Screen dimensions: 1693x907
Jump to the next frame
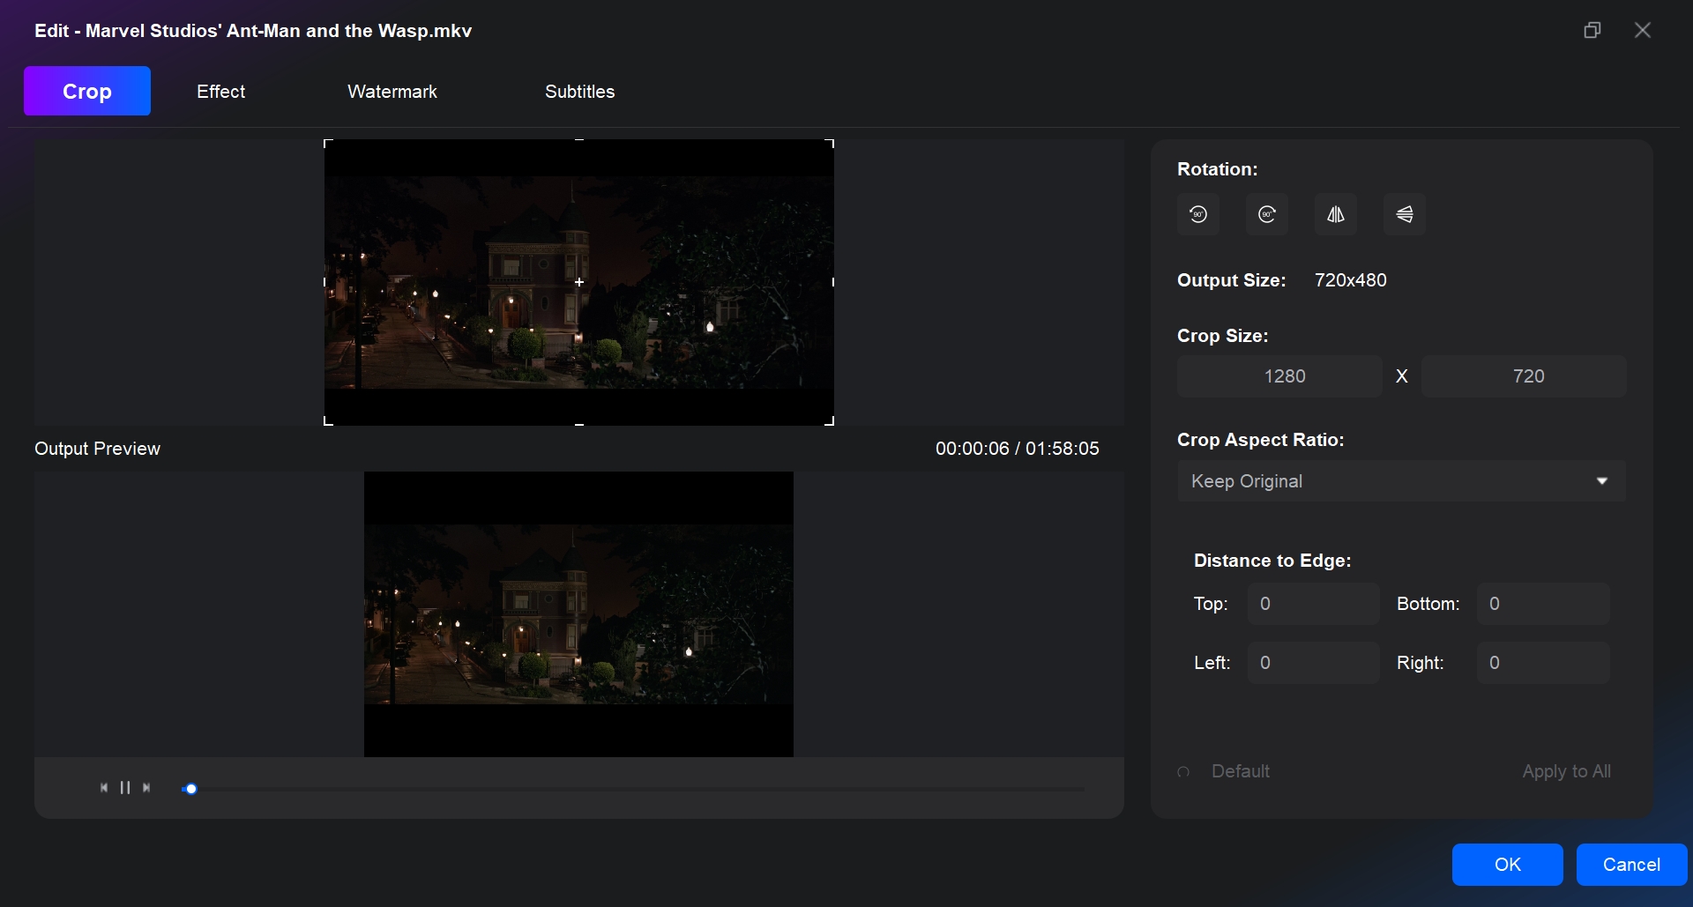click(x=146, y=787)
